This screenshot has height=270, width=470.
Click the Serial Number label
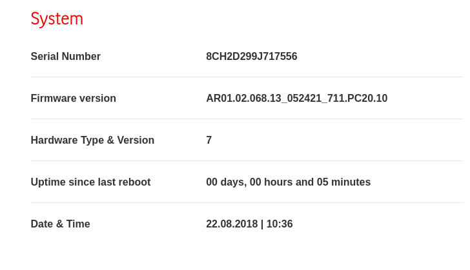[x=65, y=57]
